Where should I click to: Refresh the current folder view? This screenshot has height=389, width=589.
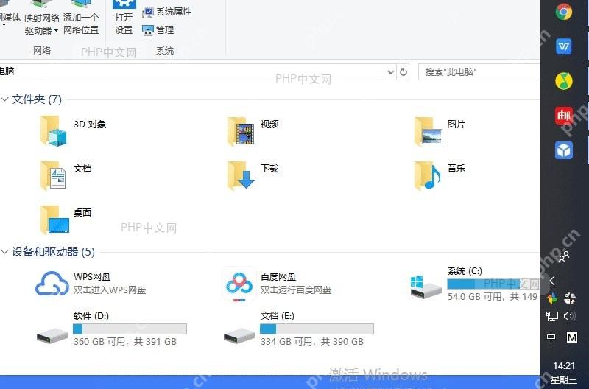(403, 71)
